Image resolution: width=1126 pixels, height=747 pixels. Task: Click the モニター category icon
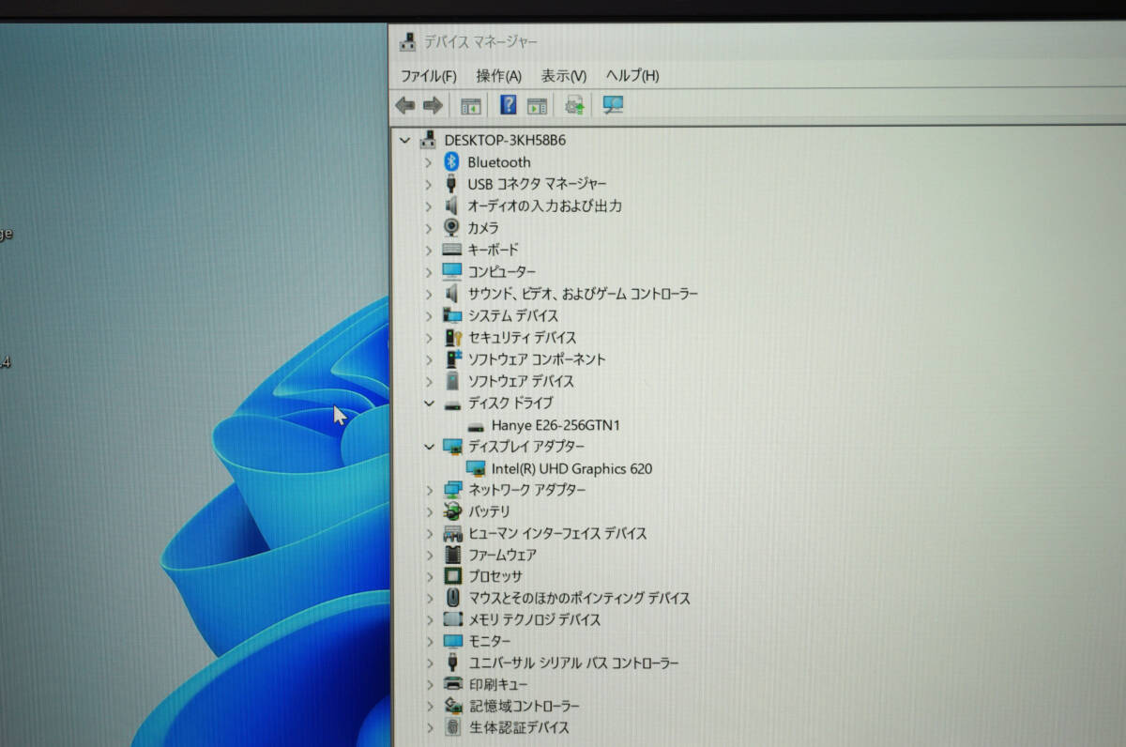point(453,641)
